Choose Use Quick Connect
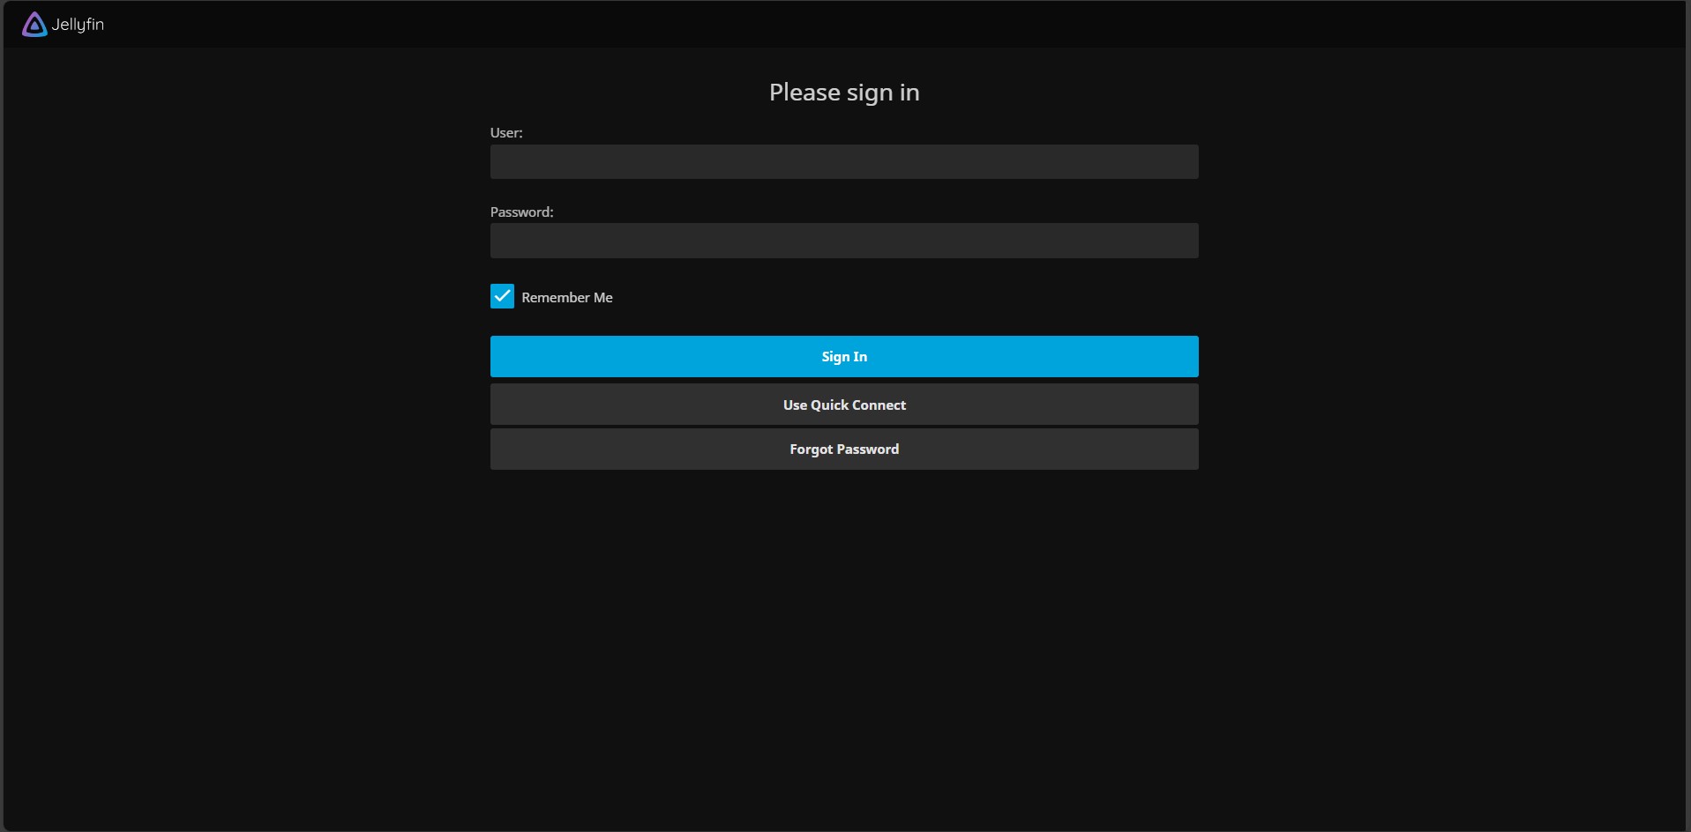Viewport: 1691px width, 832px height. 843,405
